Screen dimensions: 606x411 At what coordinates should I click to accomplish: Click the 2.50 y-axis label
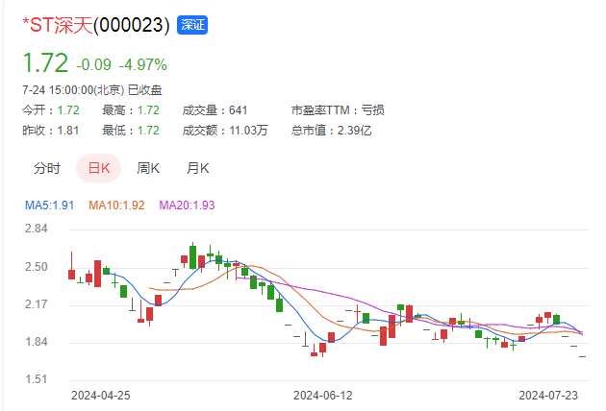[37, 267]
